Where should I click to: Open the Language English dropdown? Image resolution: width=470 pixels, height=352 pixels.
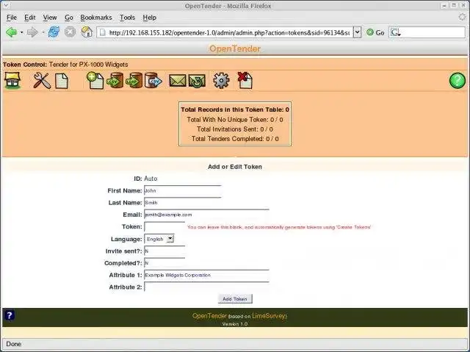159,239
